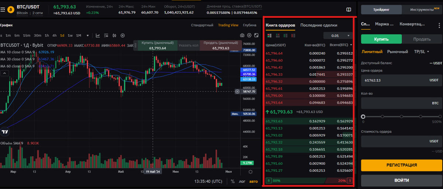Toggle logarithmic scale 'лог'
The height and width of the screenshot is (189, 443).
[x=242, y=181]
